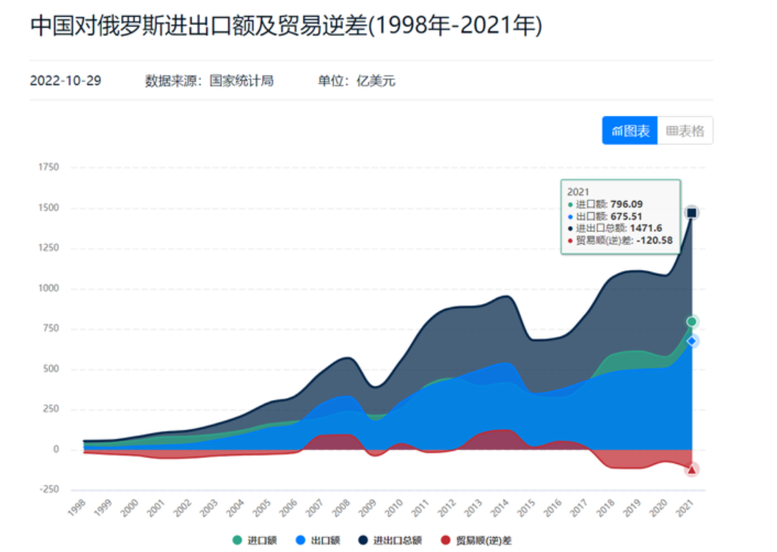Click the 进出口总额: 1471.6 line in the tooltip
The height and width of the screenshot is (552, 777).
620,228
